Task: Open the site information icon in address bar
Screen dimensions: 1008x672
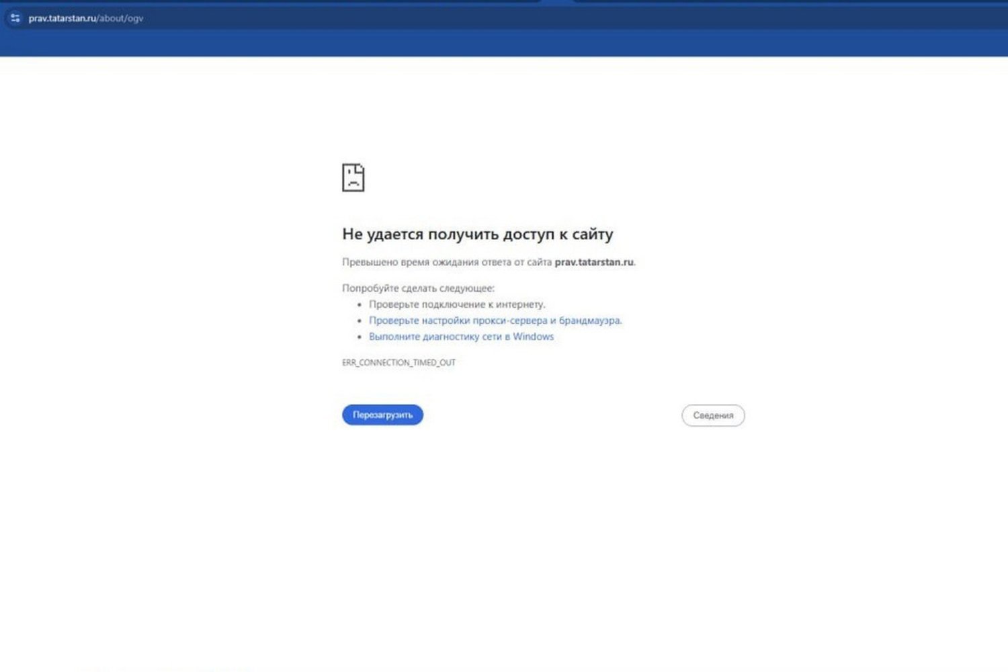Action: [x=15, y=18]
